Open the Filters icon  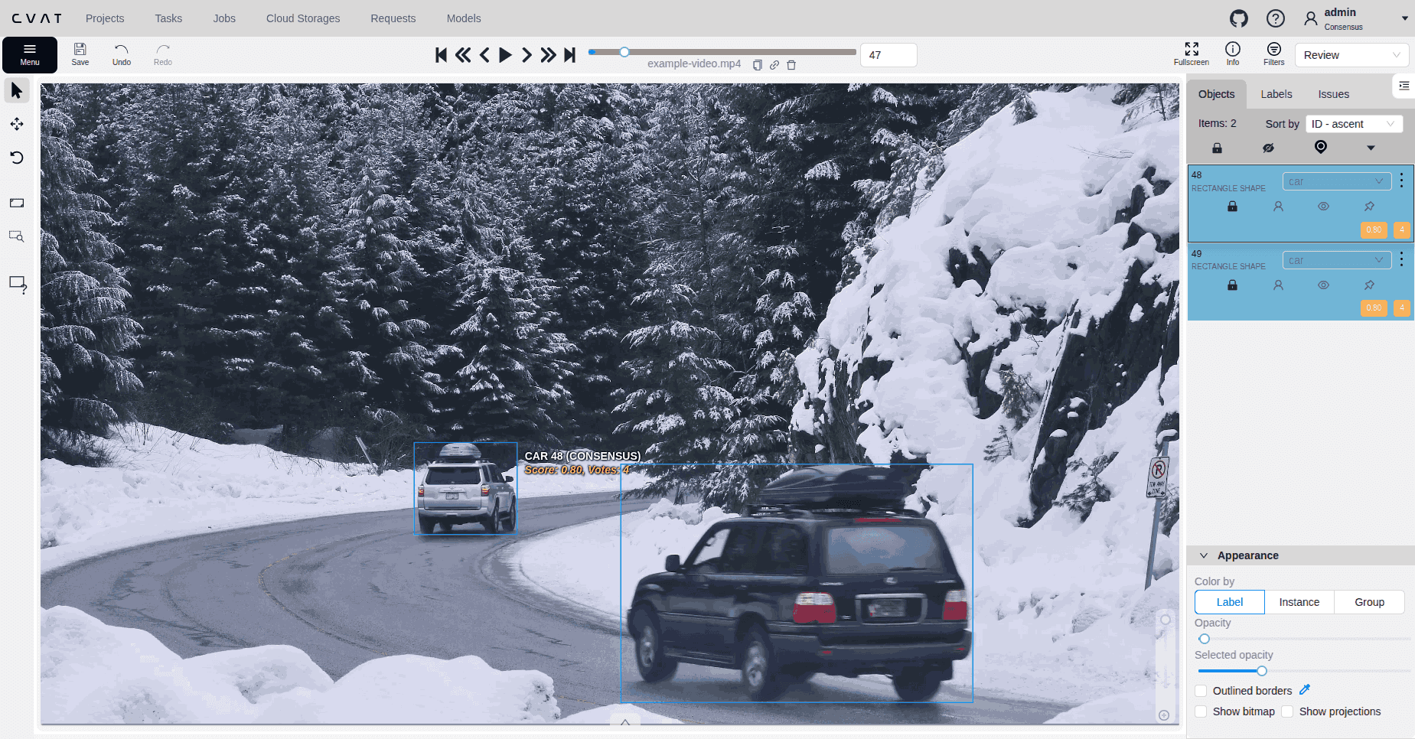click(1273, 54)
